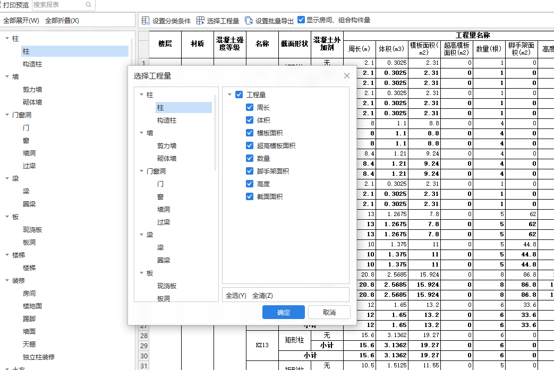
Task: Select 楼地面 in the left sidebar
Action: tap(32, 306)
